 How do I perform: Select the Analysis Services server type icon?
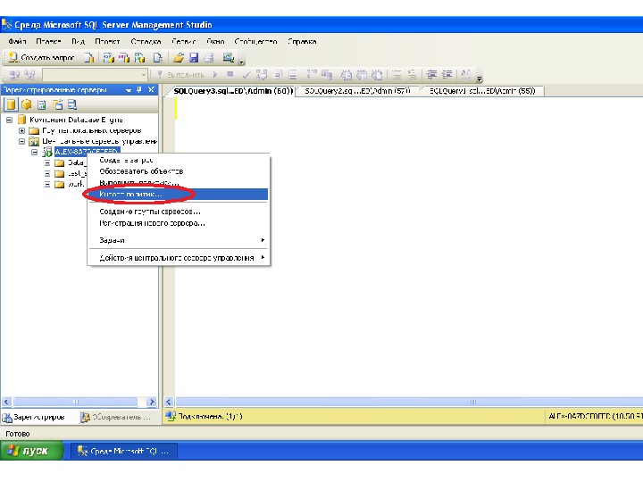point(27,105)
